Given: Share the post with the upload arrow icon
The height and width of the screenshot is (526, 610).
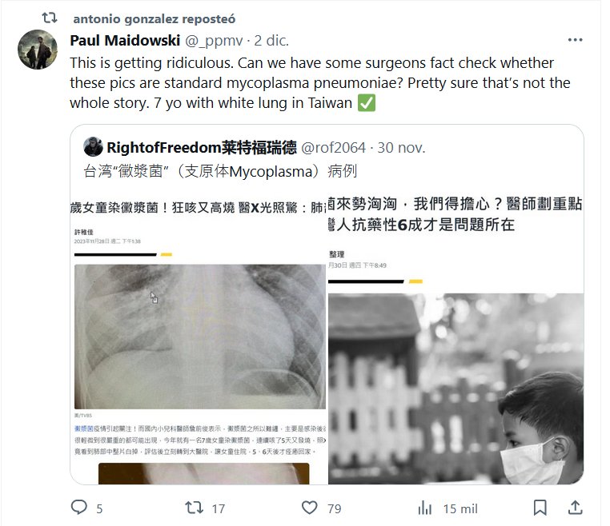Looking at the screenshot, I should 575,508.
